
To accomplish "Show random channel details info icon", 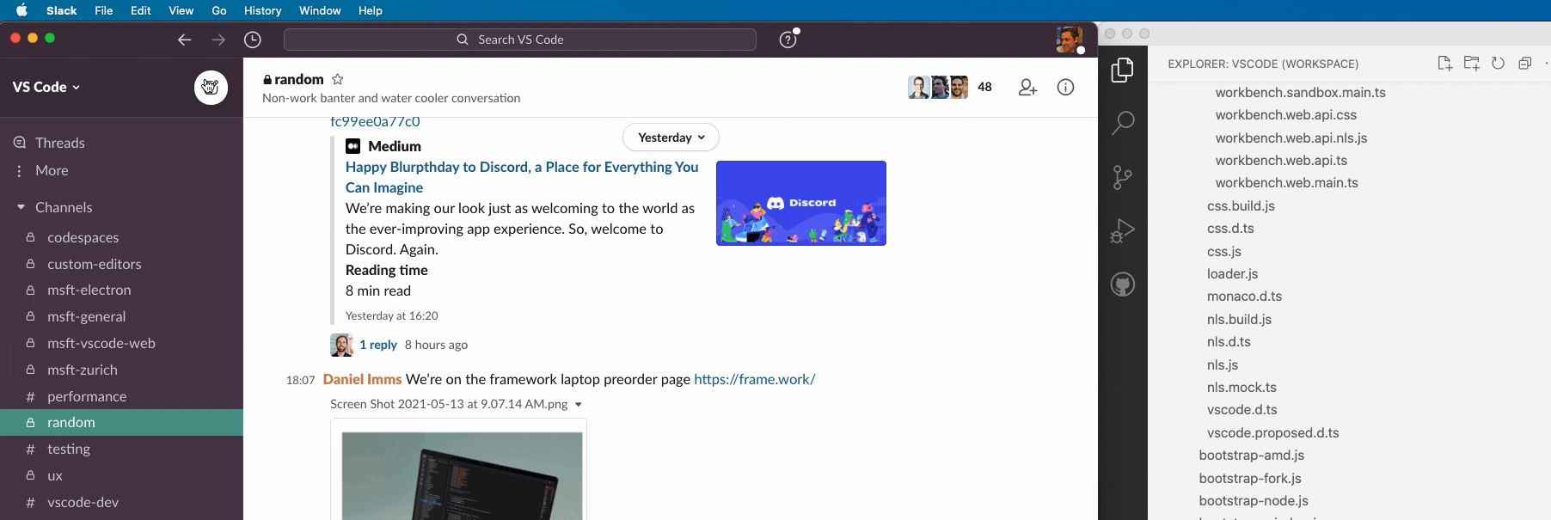I will coord(1065,87).
